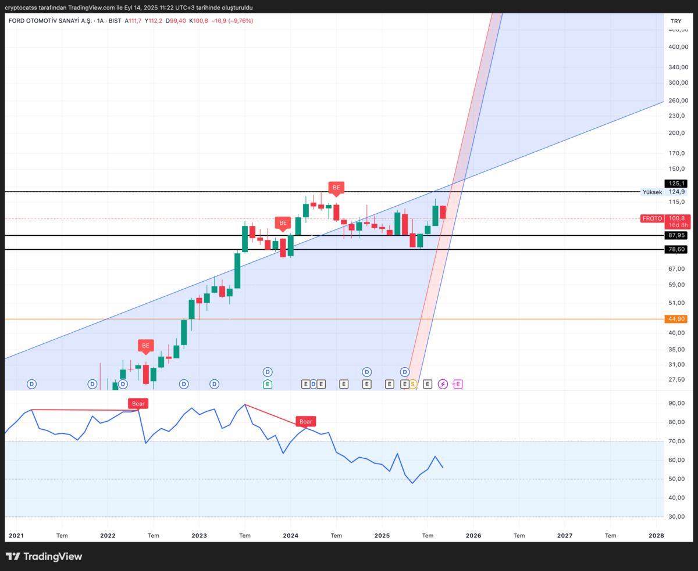The width and height of the screenshot is (698, 571).
Task: Select the 78,60 horizontal line price label
Action: [x=676, y=249]
